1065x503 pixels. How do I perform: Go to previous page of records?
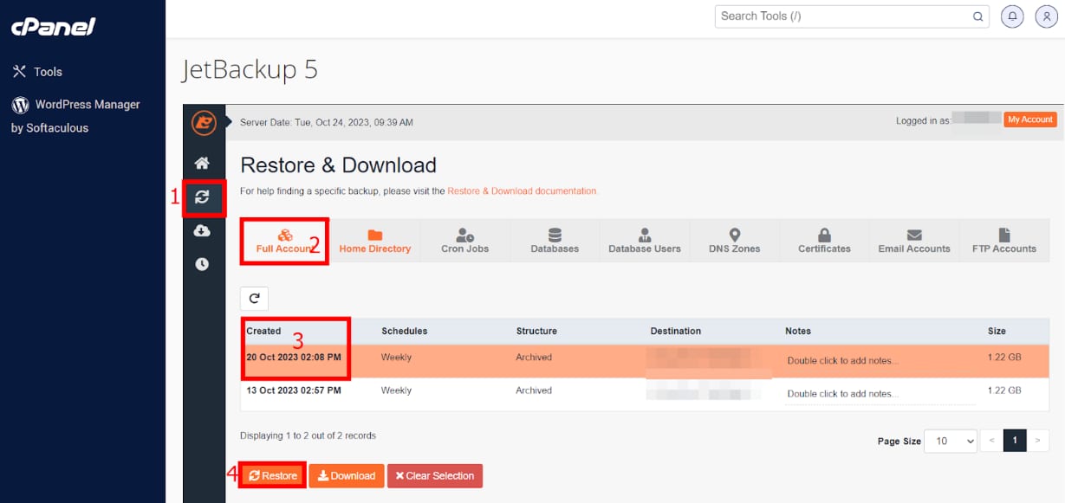993,441
